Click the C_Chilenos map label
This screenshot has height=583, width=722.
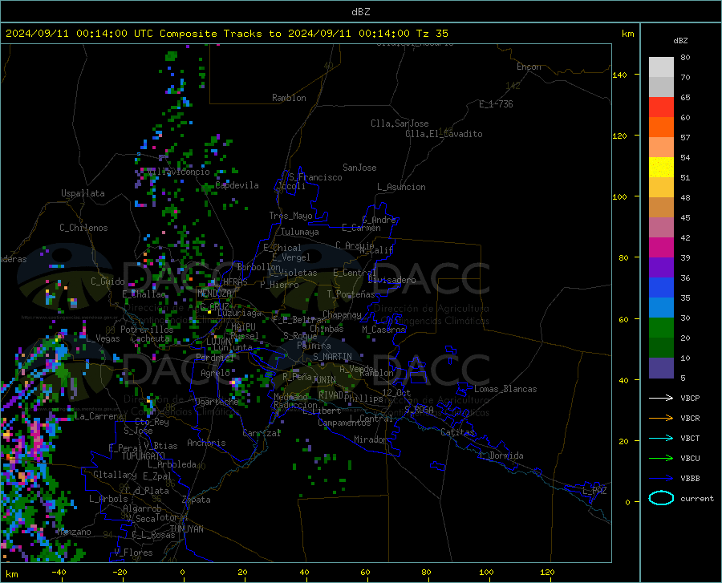click(x=83, y=228)
